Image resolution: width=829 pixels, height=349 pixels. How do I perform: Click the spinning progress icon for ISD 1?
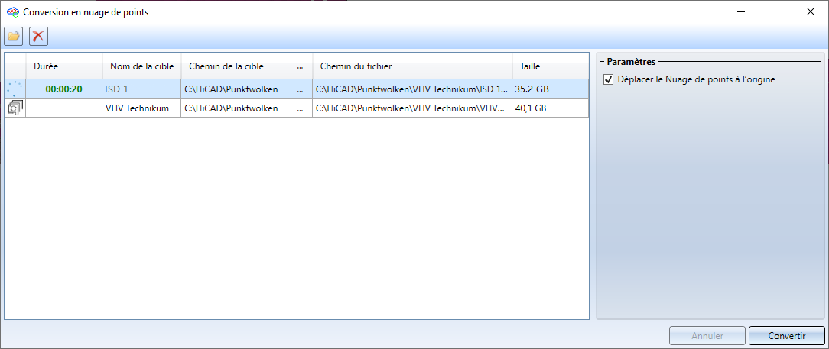click(x=15, y=89)
